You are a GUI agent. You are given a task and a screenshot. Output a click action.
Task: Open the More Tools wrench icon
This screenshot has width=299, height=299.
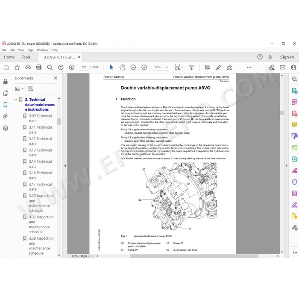294,228
